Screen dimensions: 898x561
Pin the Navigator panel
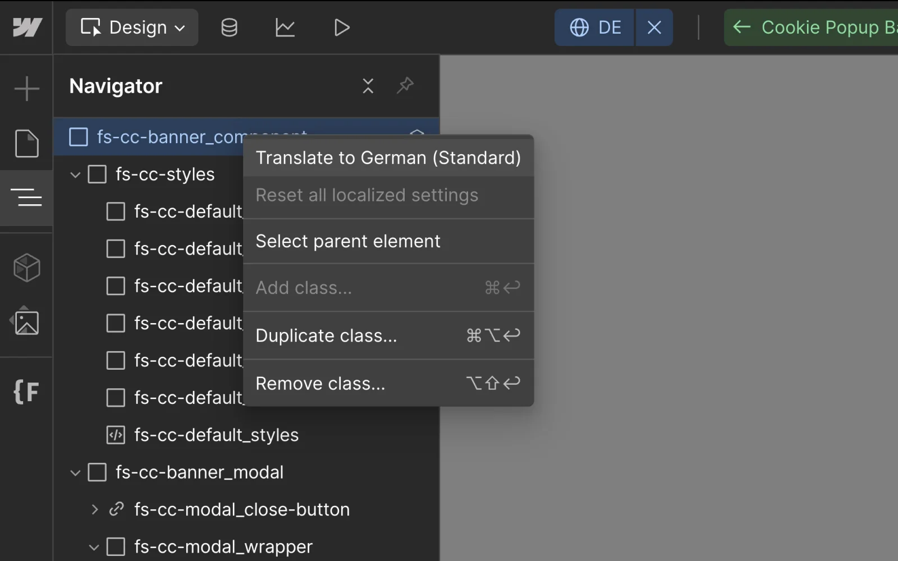[x=405, y=85]
